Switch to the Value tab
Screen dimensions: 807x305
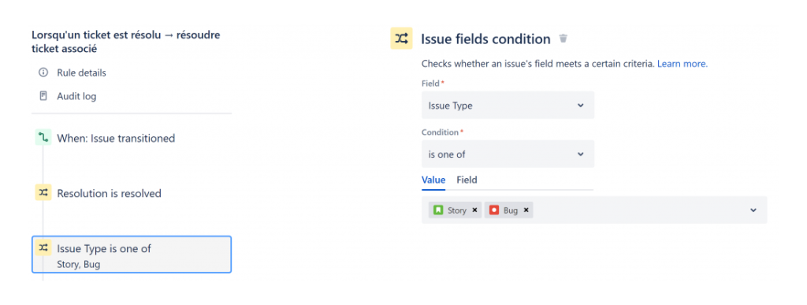433,180
